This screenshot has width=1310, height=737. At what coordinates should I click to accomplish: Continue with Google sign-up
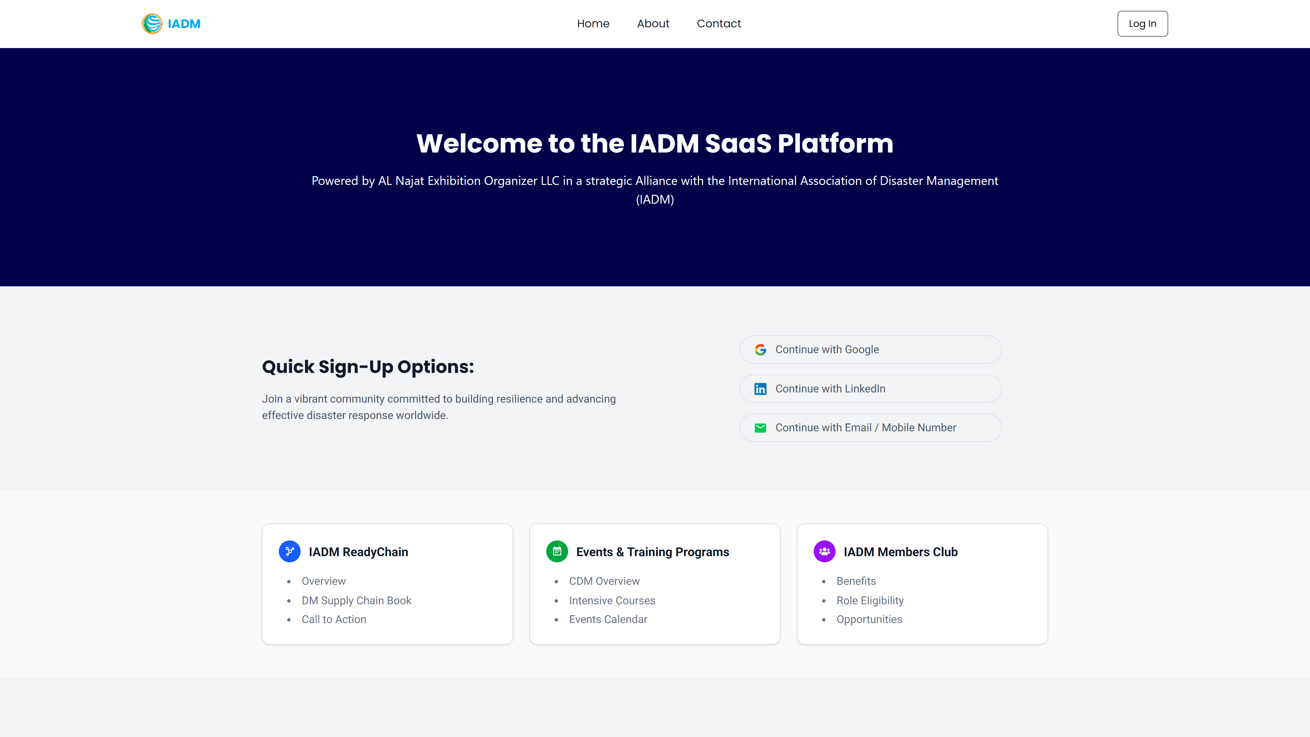(870, 350)
